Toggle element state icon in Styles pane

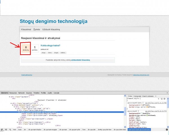click(161, 99)
